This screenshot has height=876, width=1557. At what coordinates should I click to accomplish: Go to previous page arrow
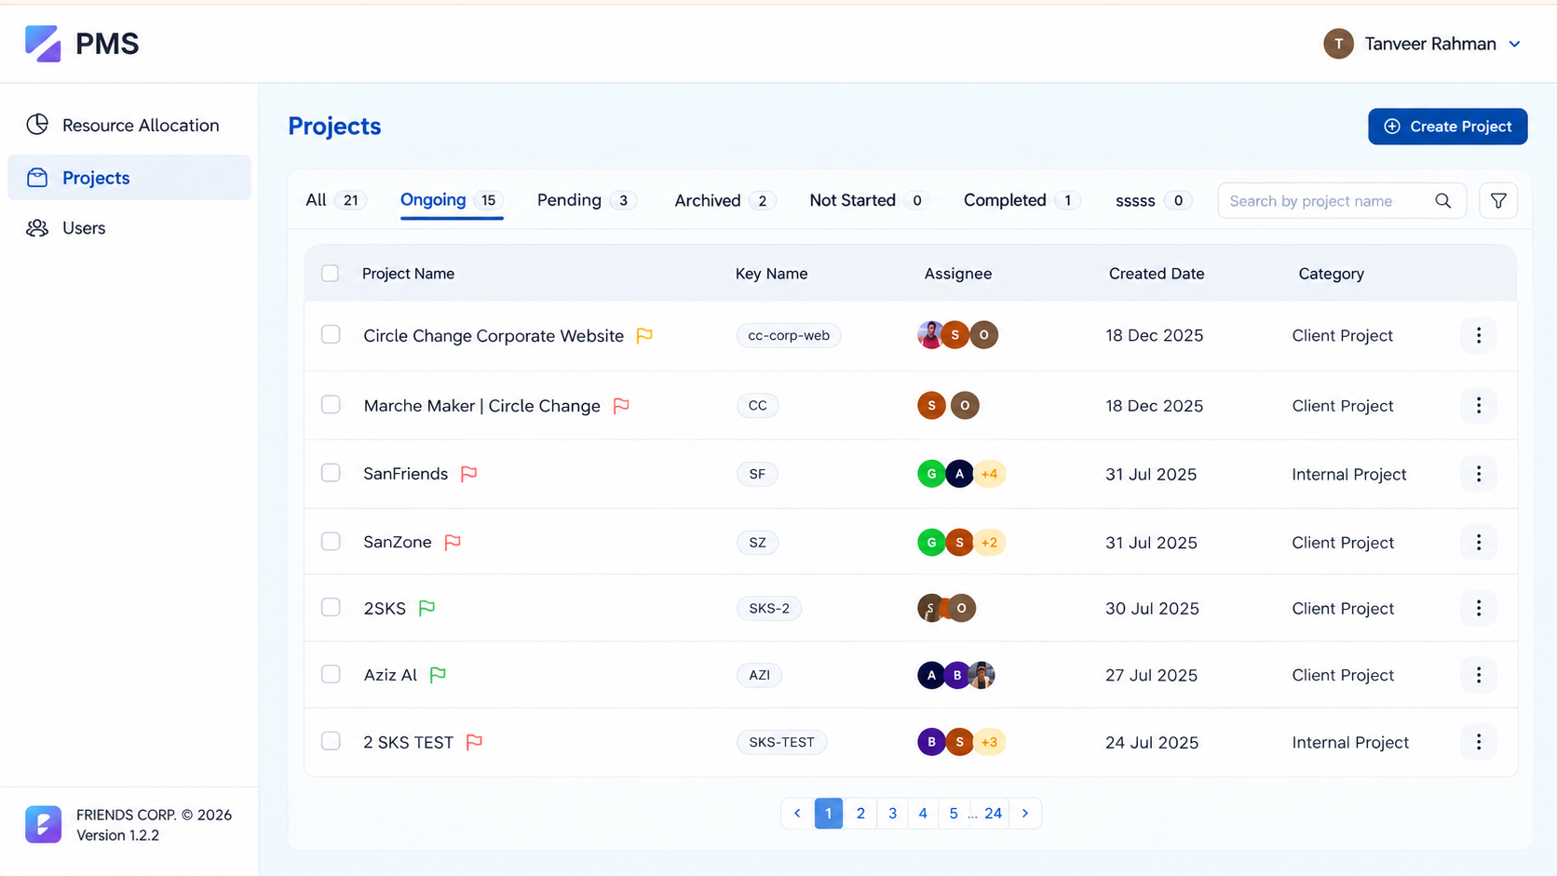[x=797, y=814]
